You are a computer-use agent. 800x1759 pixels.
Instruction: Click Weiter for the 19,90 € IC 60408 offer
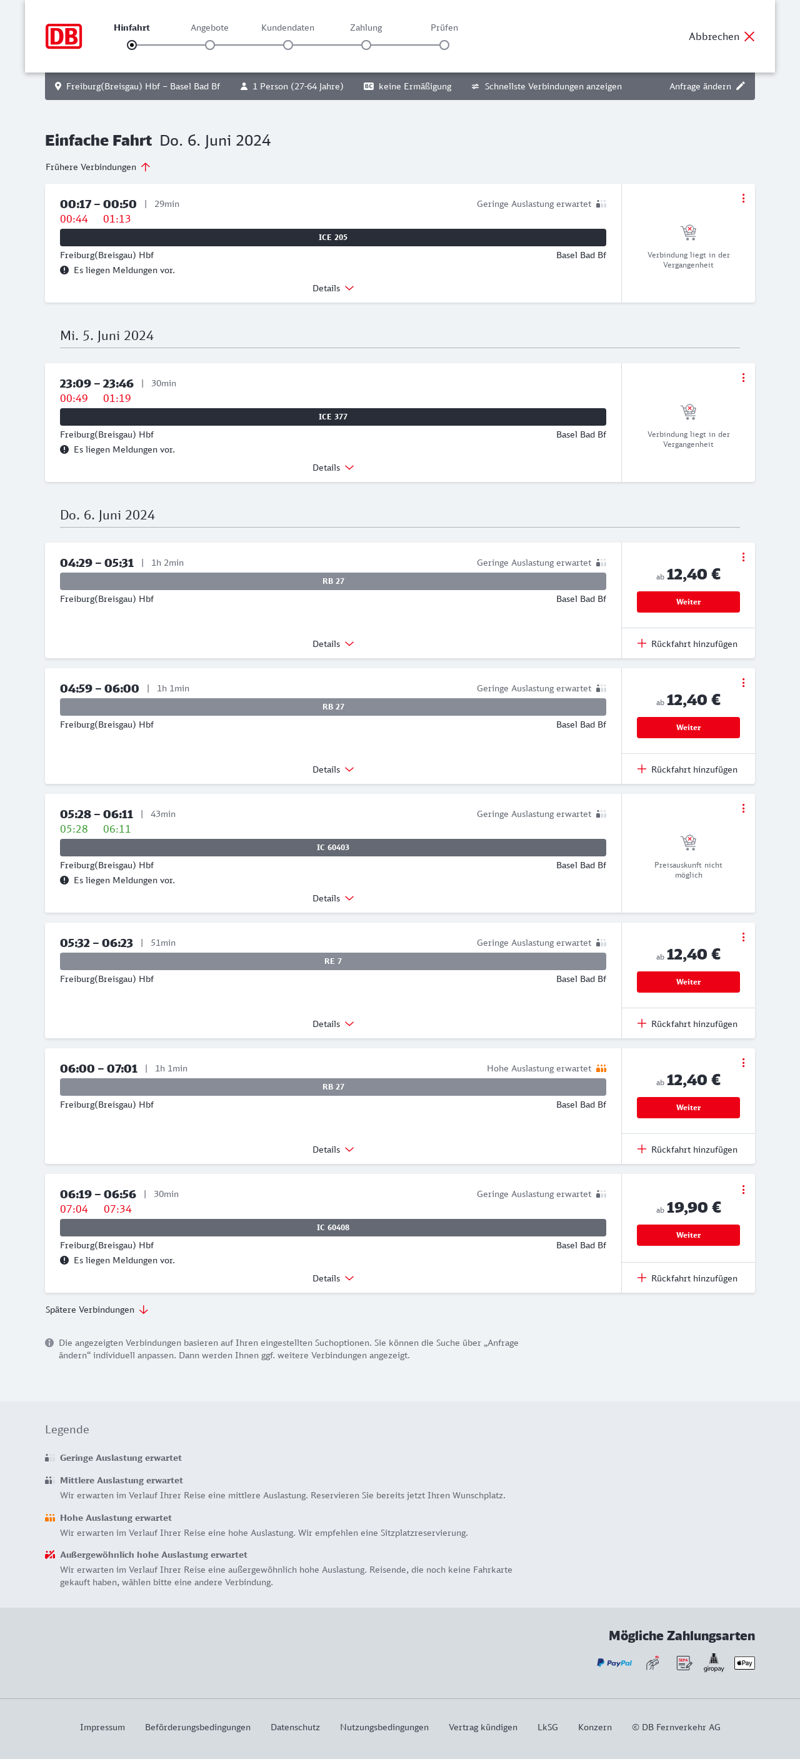coord(687,1235)
